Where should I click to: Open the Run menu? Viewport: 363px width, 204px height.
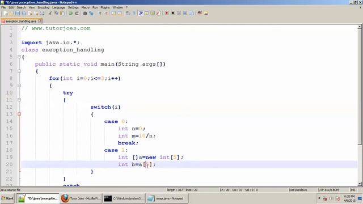pos(95,7)
